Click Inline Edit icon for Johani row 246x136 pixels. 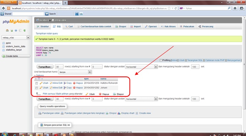(x=51, y=88)
